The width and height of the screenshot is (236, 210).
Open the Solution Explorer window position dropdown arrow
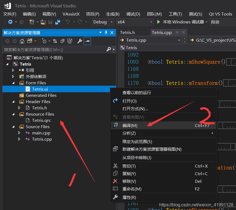[x=100, y=33]
